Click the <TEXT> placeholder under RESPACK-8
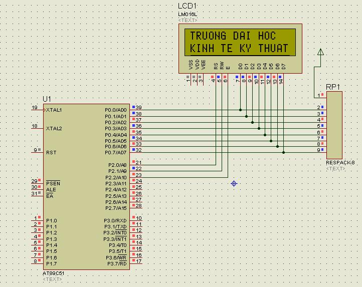The height and width of the screenshot is (287, 362). (335, 169)
